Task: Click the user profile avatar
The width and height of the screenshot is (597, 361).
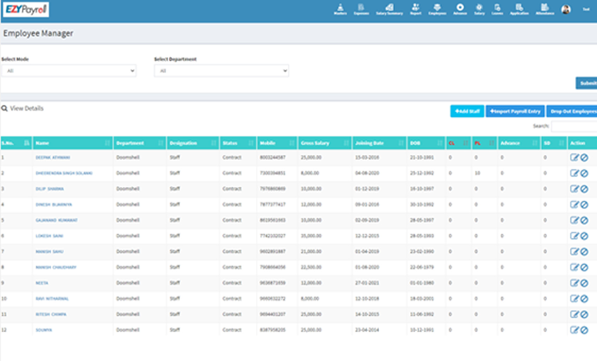Action: click(566, 9)
